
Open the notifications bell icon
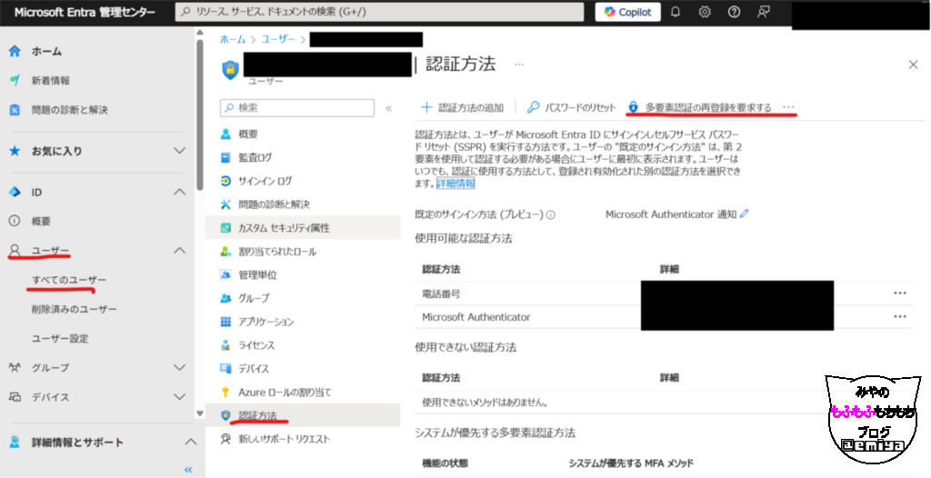[676, 12]
